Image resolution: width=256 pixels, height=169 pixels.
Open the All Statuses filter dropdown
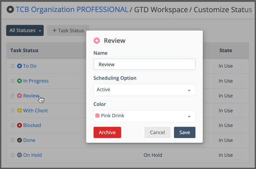[x=25, y=30]
